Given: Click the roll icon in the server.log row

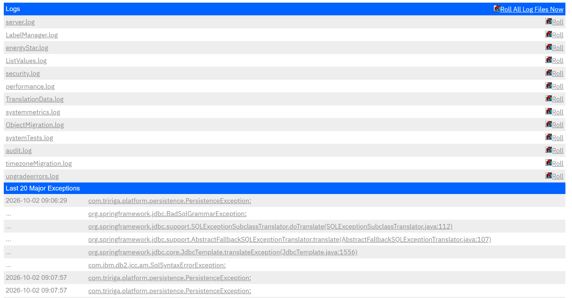Looking at the screenshot, I should click(549, 21).
